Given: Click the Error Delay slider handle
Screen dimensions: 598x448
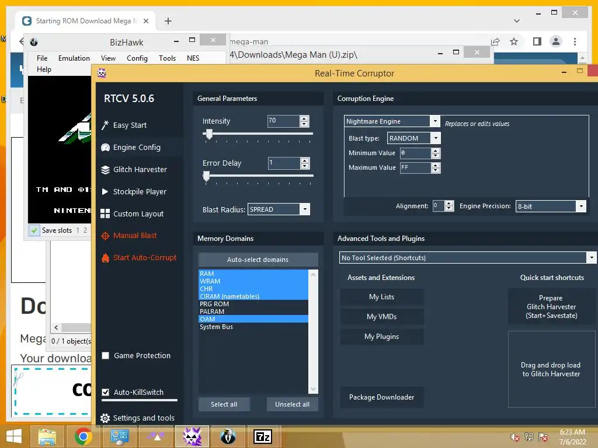Looking at the screenshot, I should pos(206,176).
